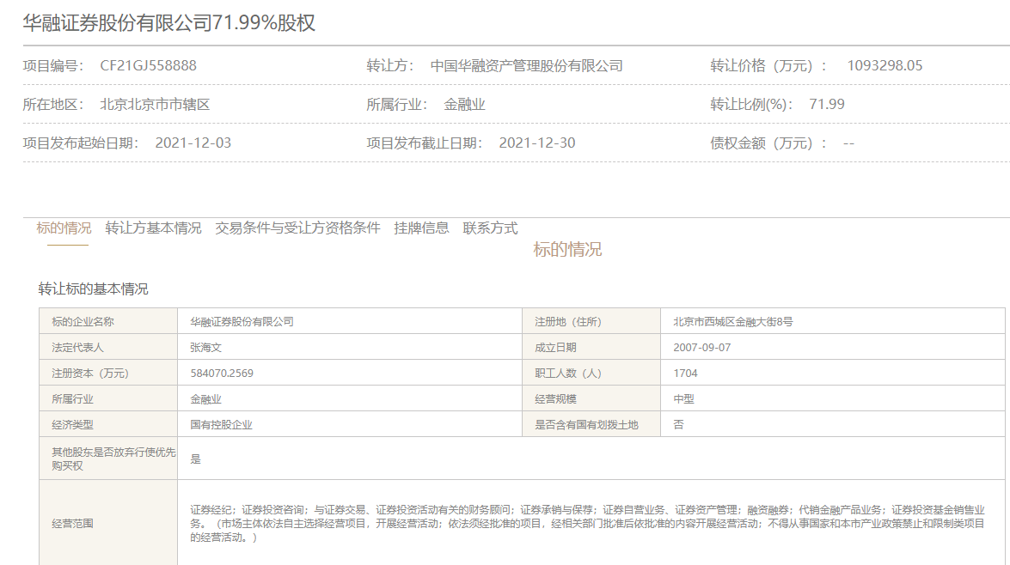
Task: Go to the 挂牌信息 tab
Action: point(421,228)
